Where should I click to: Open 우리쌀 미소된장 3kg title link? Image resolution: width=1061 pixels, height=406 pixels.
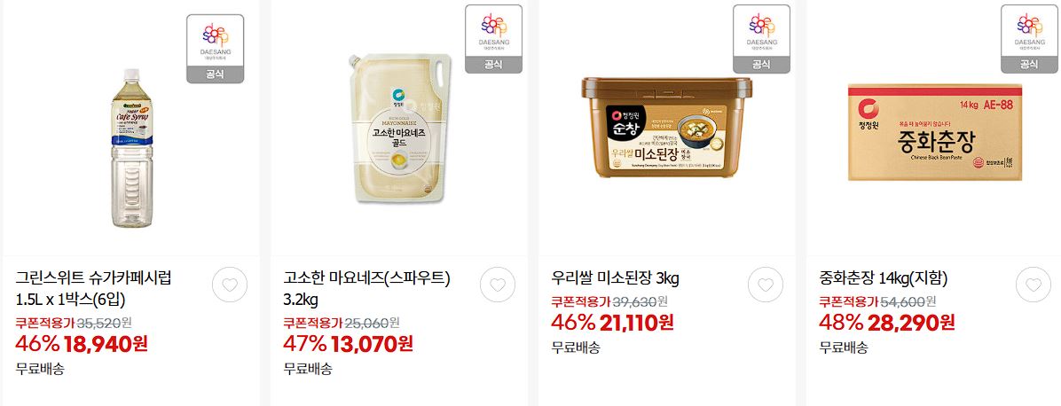point(615,278)
